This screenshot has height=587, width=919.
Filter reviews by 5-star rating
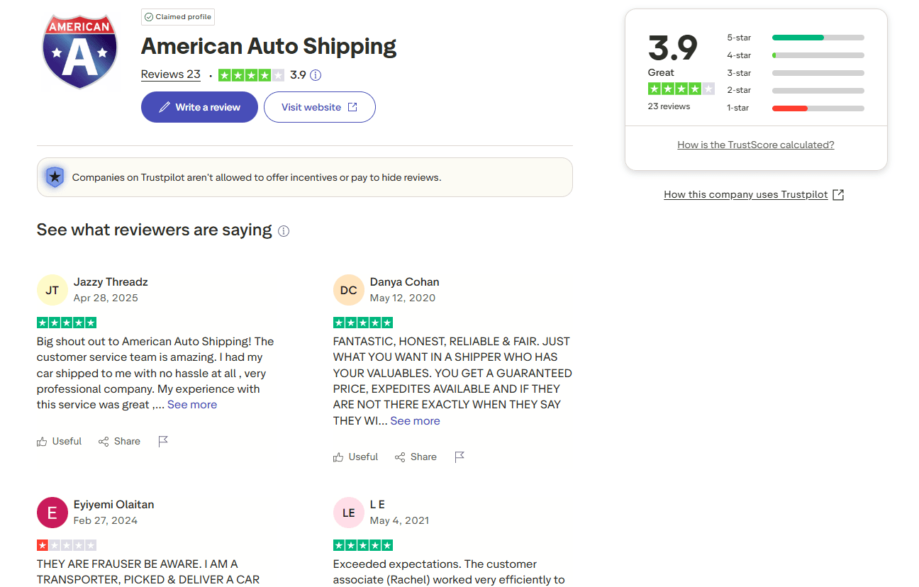[795, 38]
